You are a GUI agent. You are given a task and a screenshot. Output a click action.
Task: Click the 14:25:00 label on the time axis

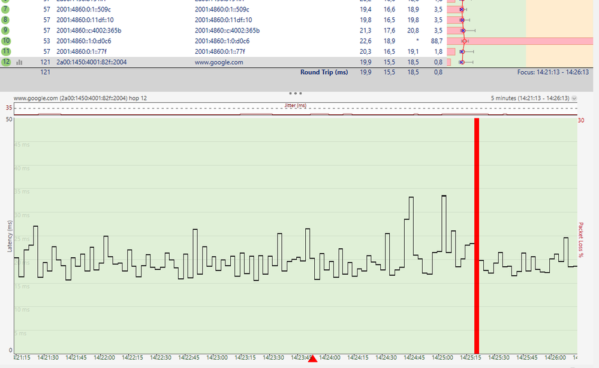click(443, 358)
